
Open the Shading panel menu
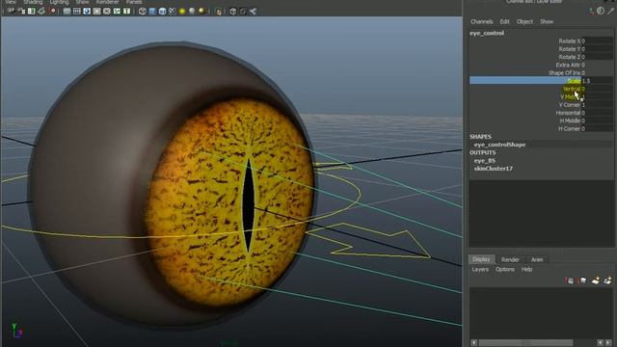(33, 2)
